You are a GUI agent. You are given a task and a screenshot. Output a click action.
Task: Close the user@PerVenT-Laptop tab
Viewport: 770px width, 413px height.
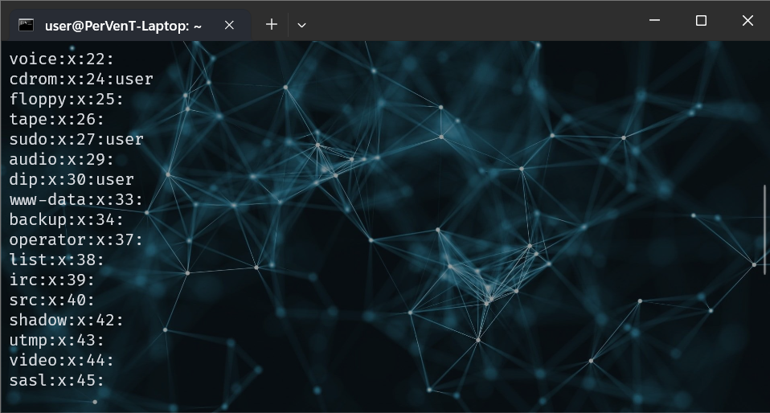click(x=229, y=25)
